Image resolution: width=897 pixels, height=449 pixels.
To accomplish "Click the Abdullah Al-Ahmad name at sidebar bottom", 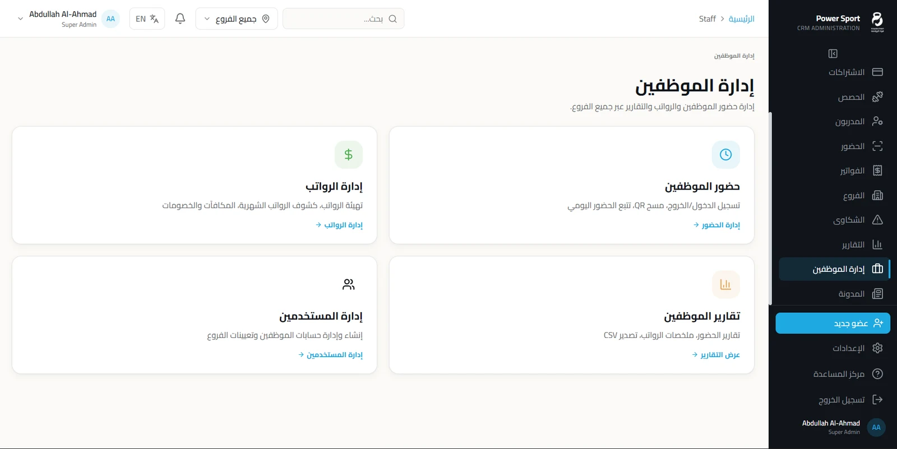I will click(x=831, y=423).
